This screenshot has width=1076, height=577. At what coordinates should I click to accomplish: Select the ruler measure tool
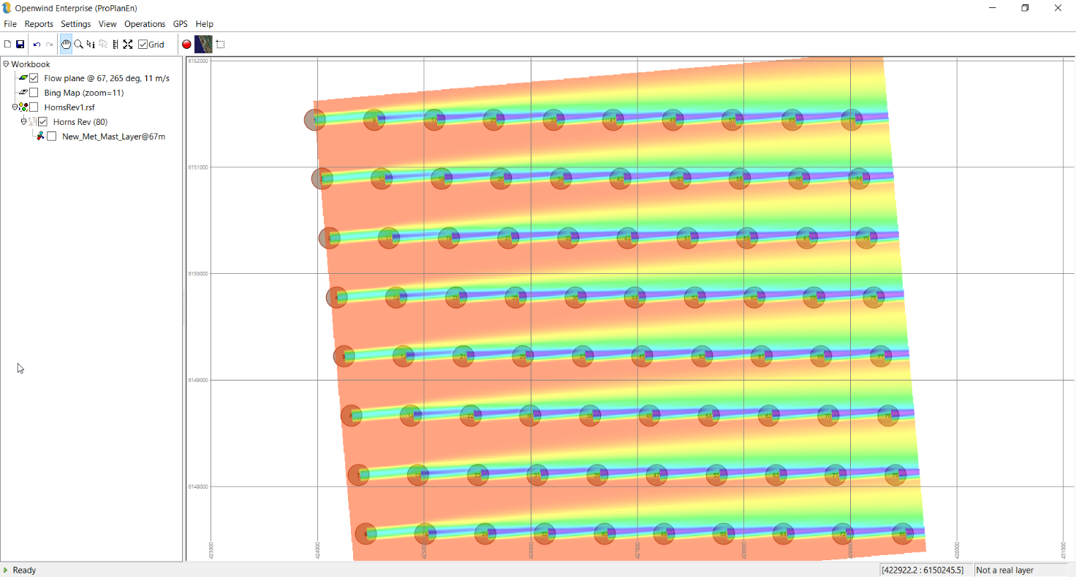(115, 45)
